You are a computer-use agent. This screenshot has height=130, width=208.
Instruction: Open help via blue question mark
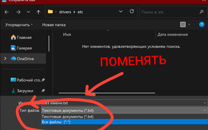(202, 25)
